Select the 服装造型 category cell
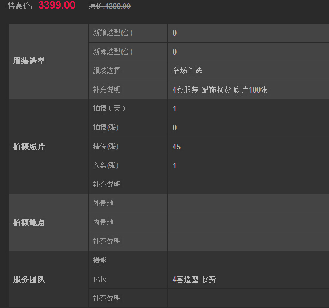The width and height of the screenshot is (329, 308). (48, 61)
